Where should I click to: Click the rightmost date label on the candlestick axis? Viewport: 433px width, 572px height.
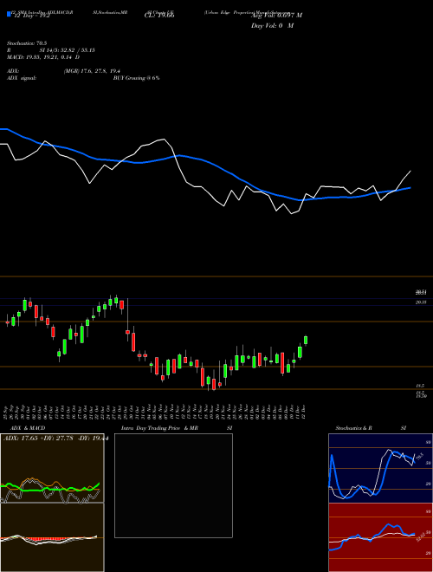click(303, 412)
